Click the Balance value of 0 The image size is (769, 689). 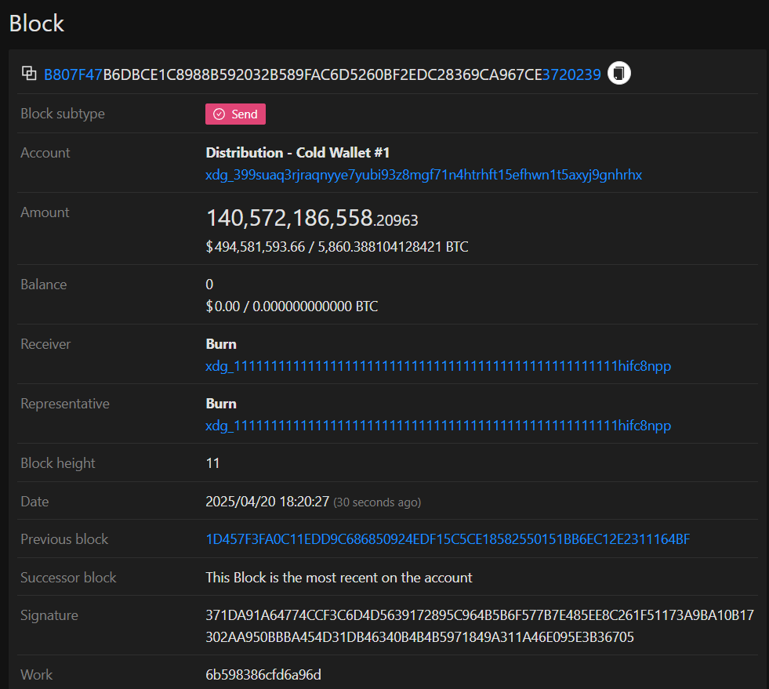click(x=209, y=284)
